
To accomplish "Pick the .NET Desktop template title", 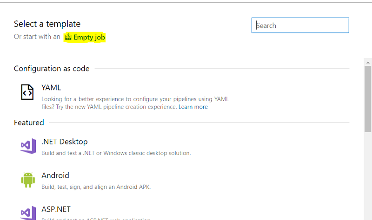I will click(64, 142).
